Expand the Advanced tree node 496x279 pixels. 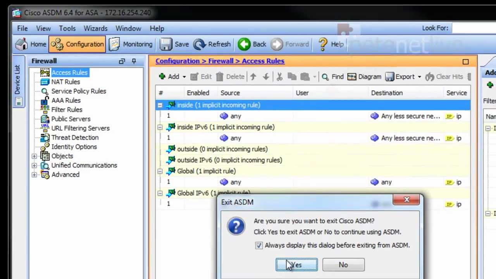(34, 175)
